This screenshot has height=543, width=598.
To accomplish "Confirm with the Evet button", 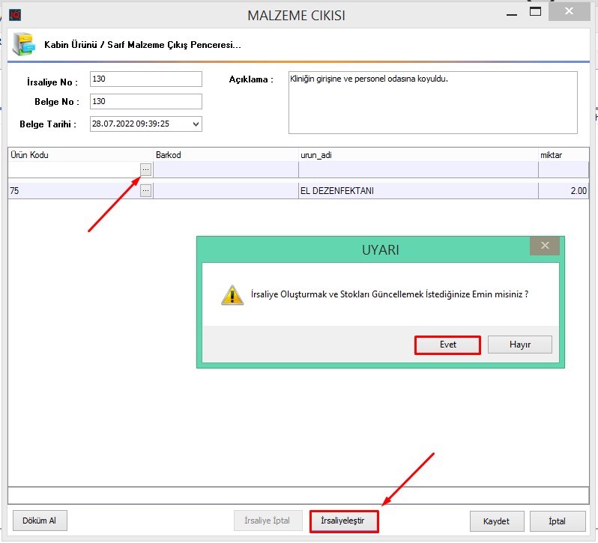I will pyautogui.click(x=447, y=345).
